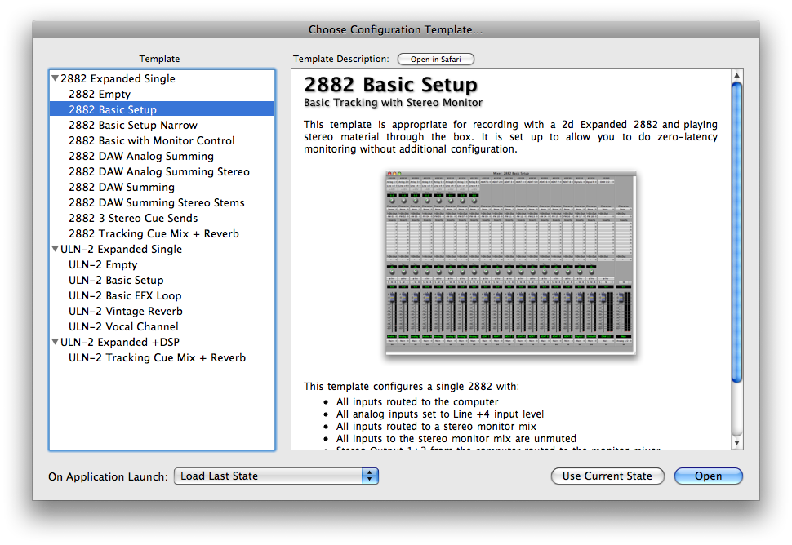Image resolution: width=792 pixels, height=545 pixels.
Task: Click the ULN-2 Expanded Single group label
Action: 121,250
